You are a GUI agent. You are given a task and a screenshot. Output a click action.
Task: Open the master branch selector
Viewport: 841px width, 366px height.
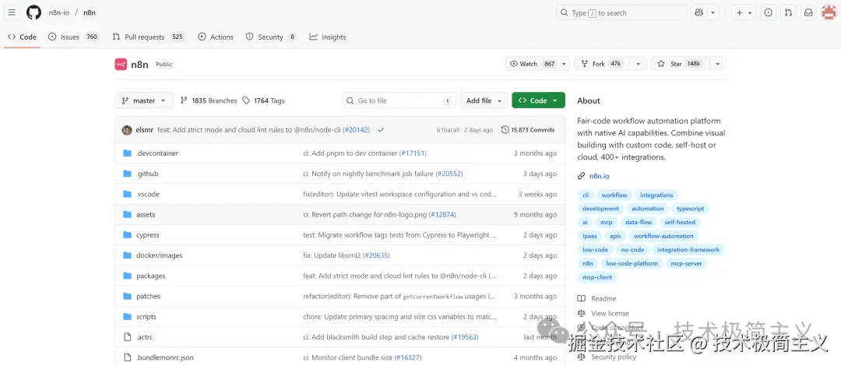click(x=144, y=100)
